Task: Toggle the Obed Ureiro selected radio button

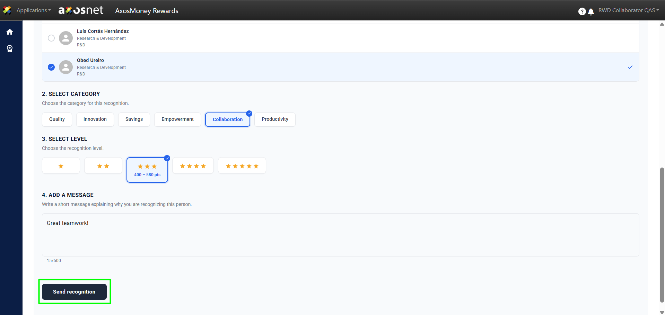Action: [x=51, y=67]
